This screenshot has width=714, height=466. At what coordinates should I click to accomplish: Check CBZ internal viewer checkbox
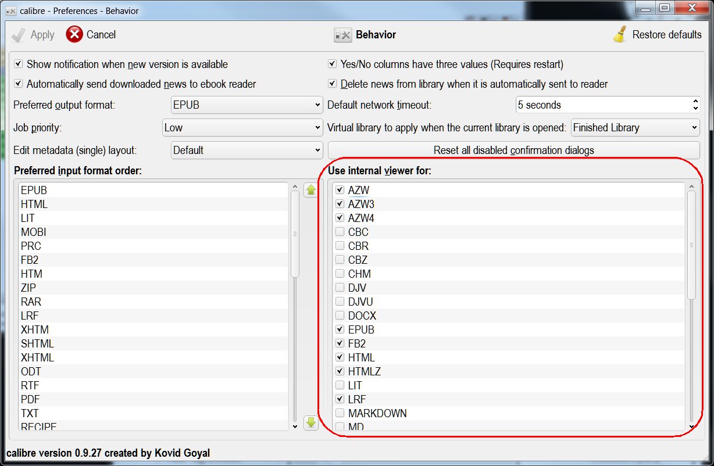[340, 260]
